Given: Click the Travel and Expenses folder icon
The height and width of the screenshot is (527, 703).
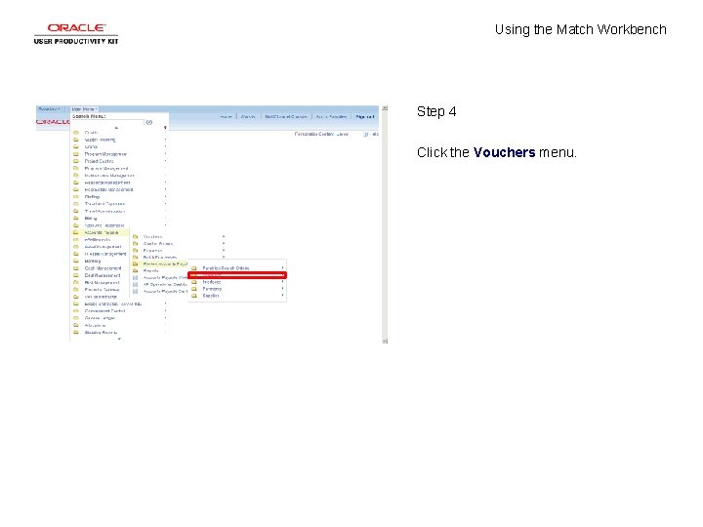Looking at the screenshot, I should point(76,204).
